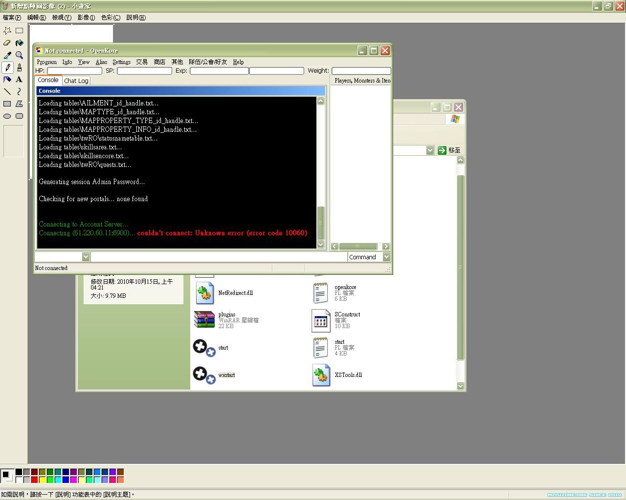Open the 影像 menu in Paint
This screenshot has height=500, width=626.
point(86,18)
